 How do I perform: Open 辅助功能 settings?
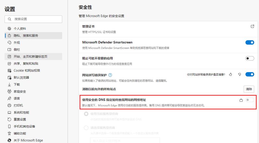33,133
